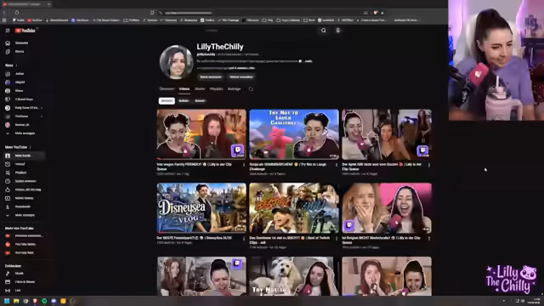Switch to the Shorts channel tab
Image resolution: width=544 pixels, height=306 pixels.
pos(200,89)
